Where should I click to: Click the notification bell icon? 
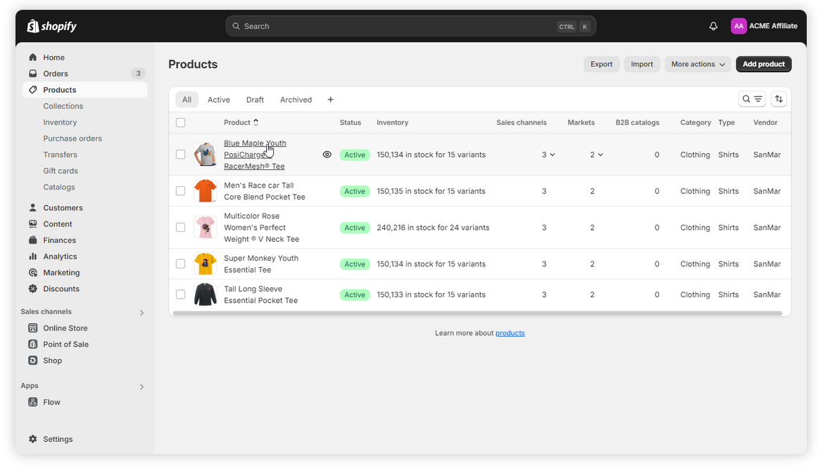click(713, 26)
